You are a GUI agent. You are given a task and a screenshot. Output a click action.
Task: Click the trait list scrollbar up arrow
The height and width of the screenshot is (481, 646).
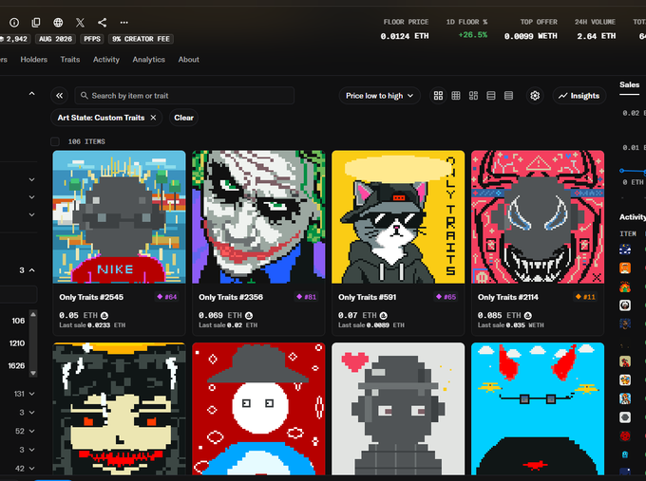tap(33, 314)
